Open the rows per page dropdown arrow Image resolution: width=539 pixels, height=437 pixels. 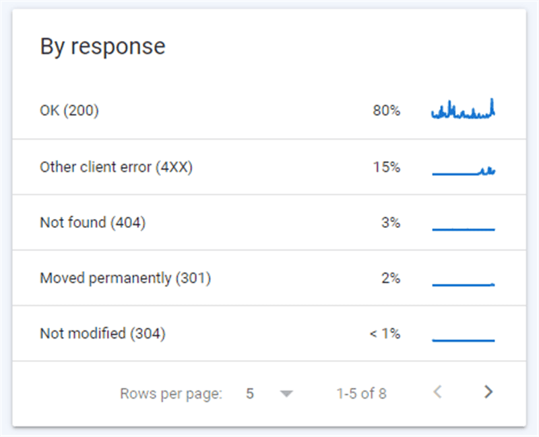tap(286, 394)
